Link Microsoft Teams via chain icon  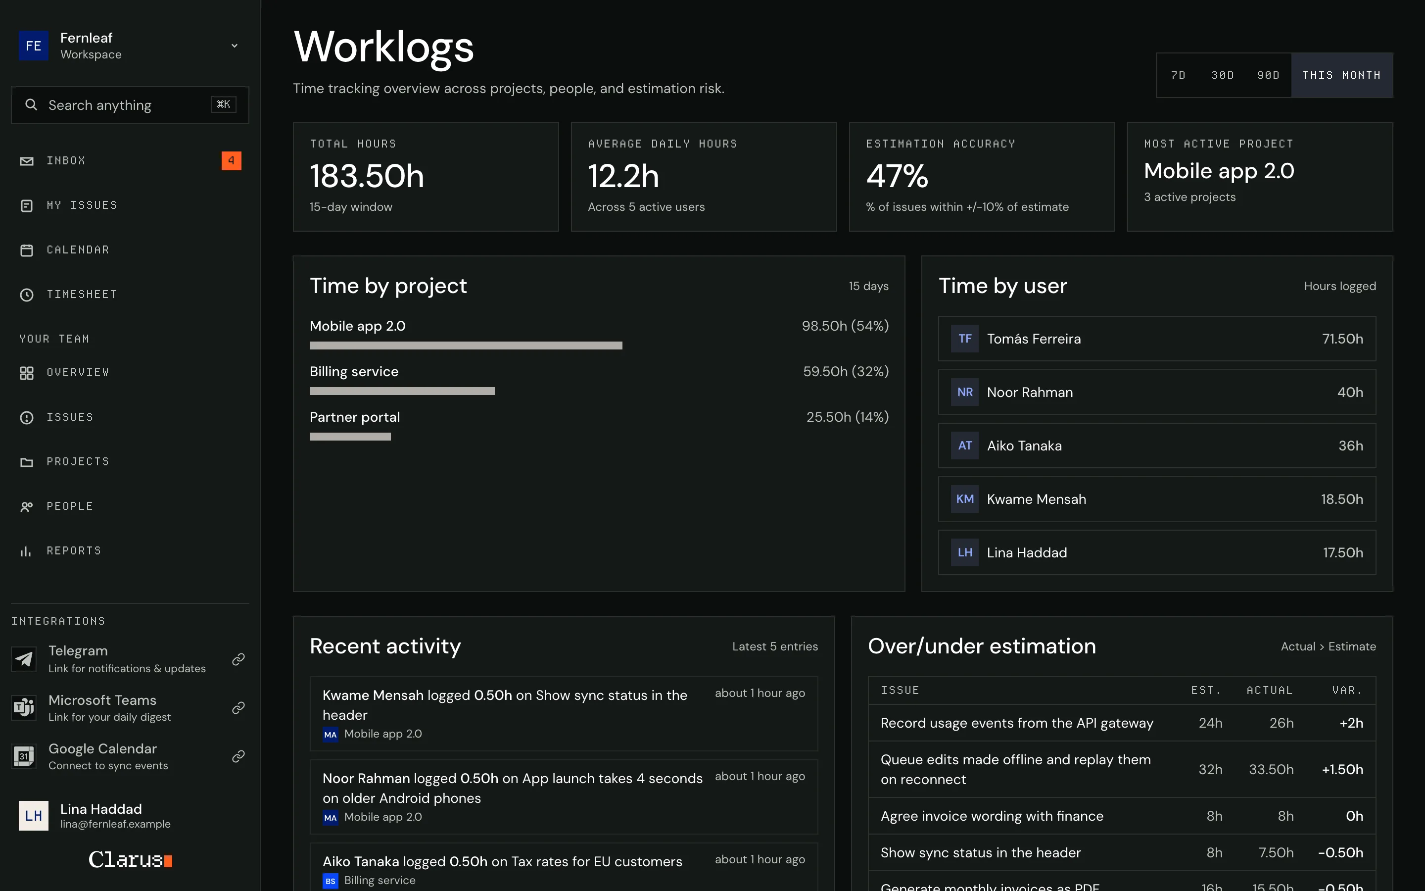(238, 707)
